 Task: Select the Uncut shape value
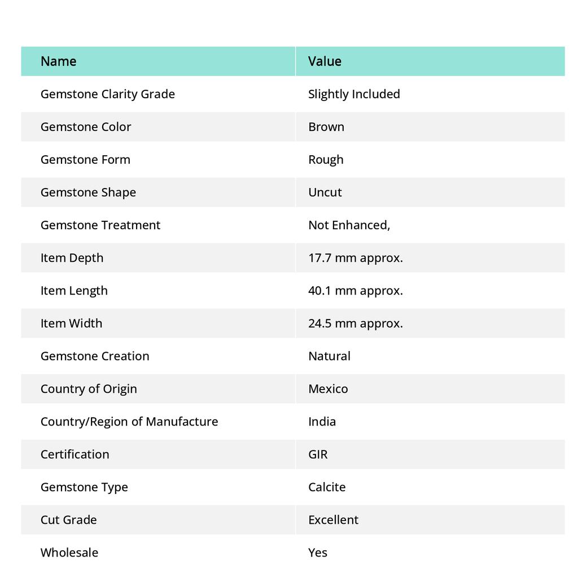[x=325, y=192]
